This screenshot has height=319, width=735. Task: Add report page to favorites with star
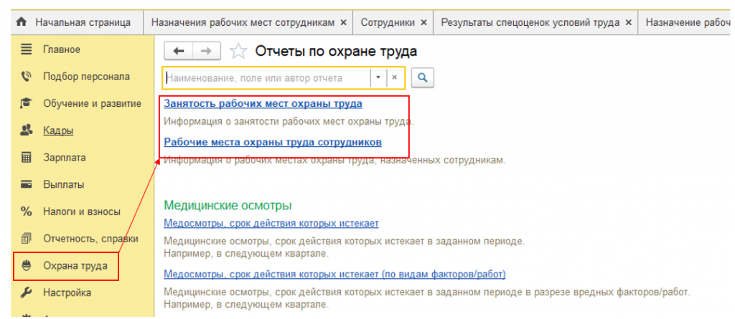pos(238,52)
